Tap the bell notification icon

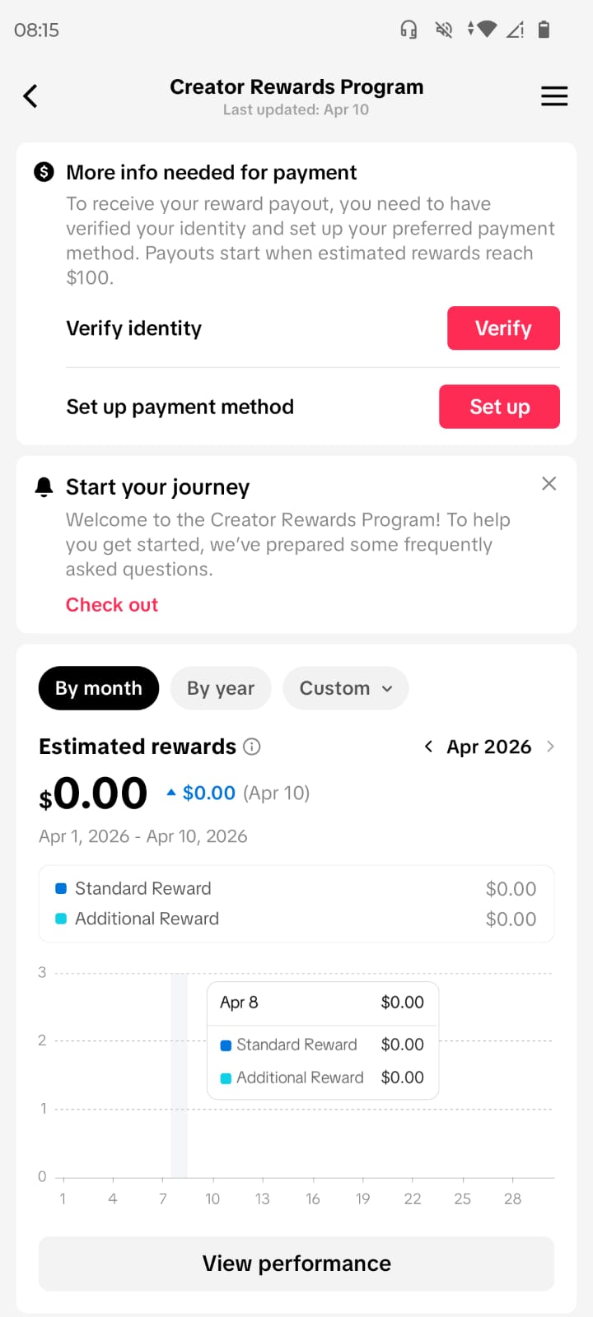(x=44, y=487)
